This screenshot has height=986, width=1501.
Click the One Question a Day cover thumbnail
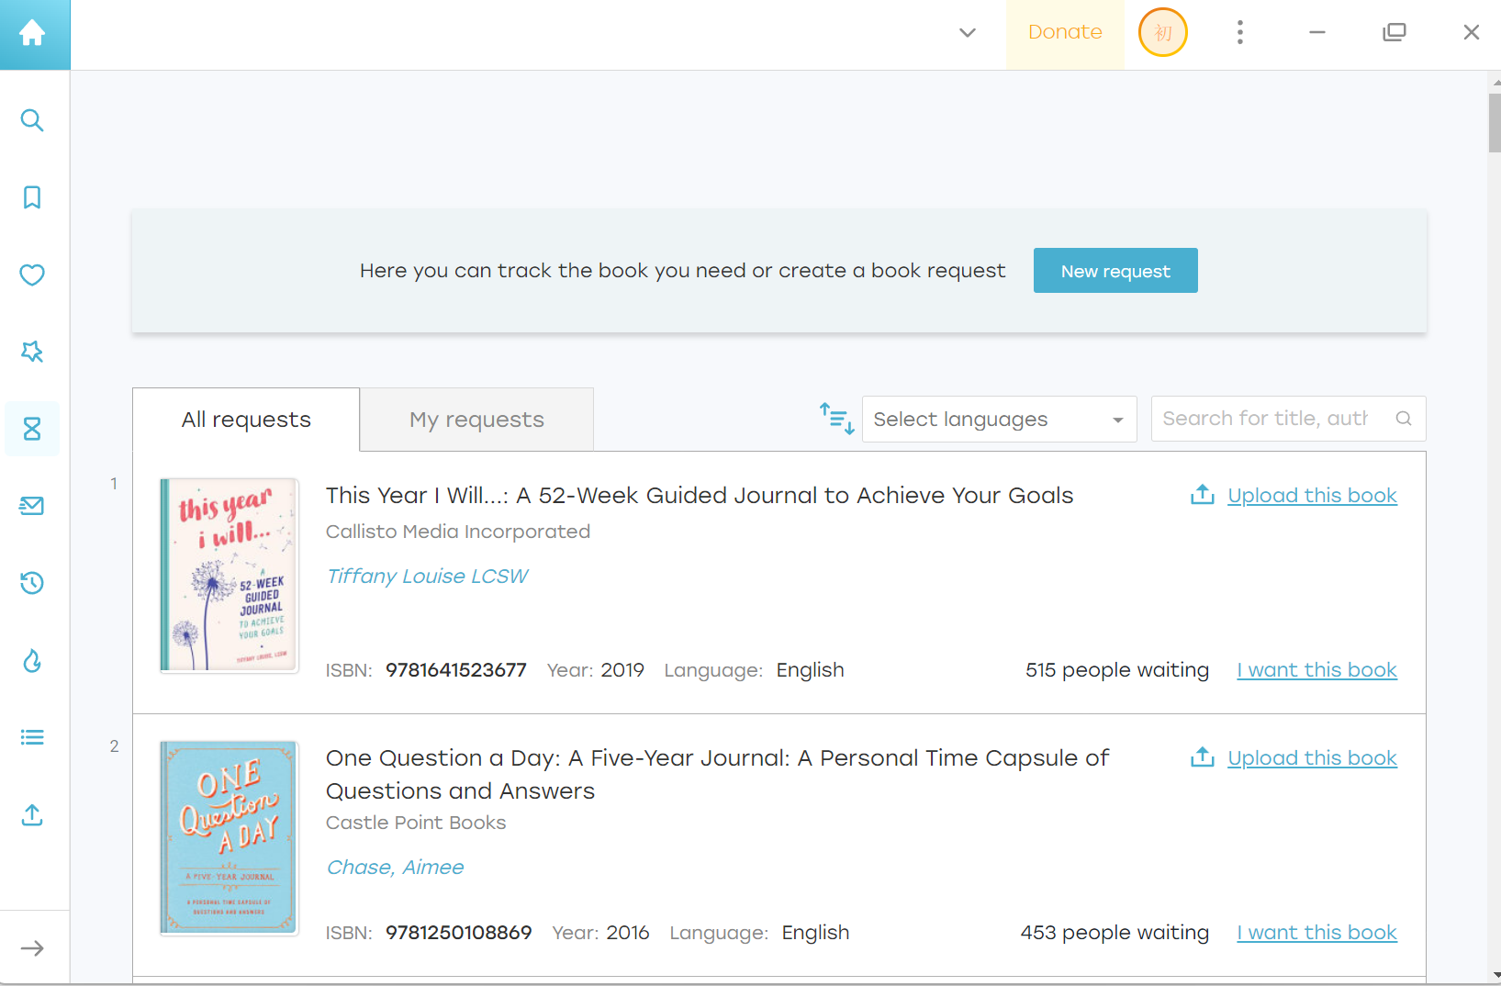pos(230,838)
